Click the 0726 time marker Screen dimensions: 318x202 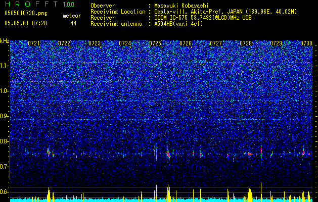(186, 43)
